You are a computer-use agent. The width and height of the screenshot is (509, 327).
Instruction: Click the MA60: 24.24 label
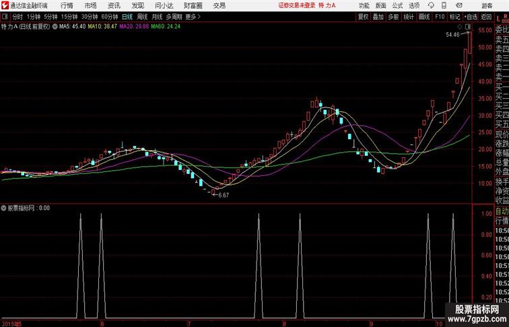pyautogui.click(x=166, y=26)
